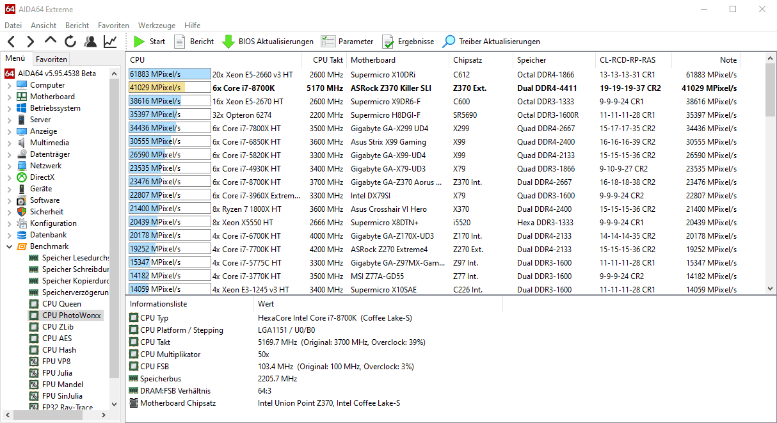Open the Hilfe menu
777x423 pixels.
coord(193,26)
